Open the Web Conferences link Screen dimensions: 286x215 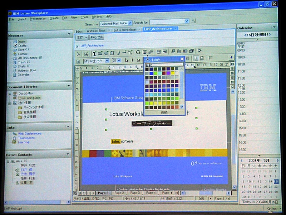(30, 134)
